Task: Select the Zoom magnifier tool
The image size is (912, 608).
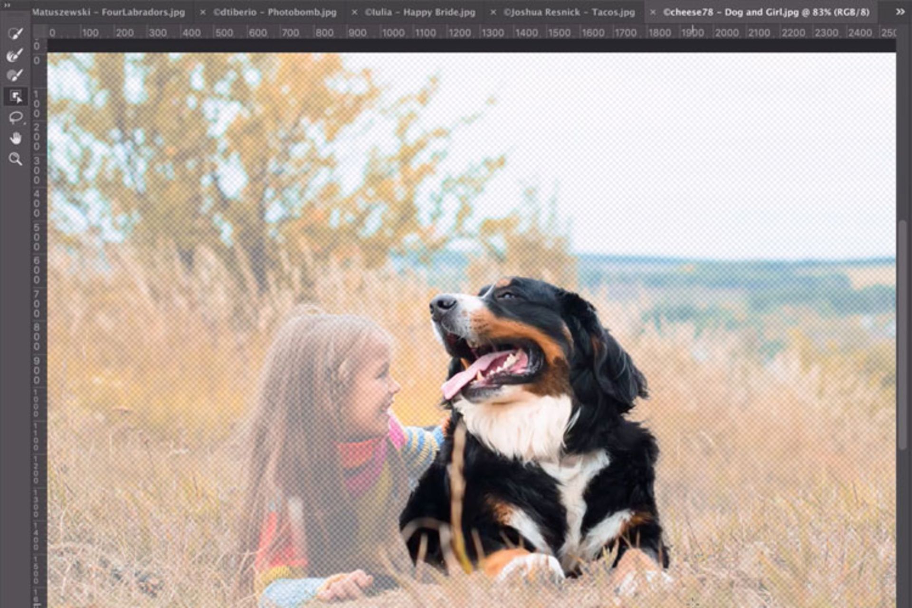Action: point(16,159)
